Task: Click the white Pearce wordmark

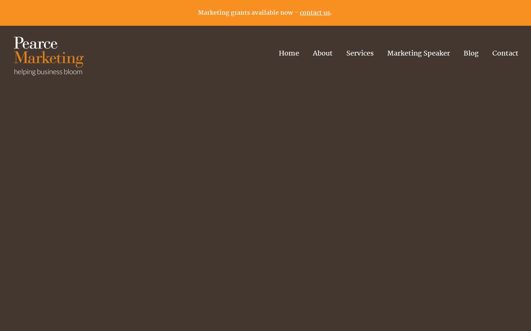Action: [x=35, y=43]
